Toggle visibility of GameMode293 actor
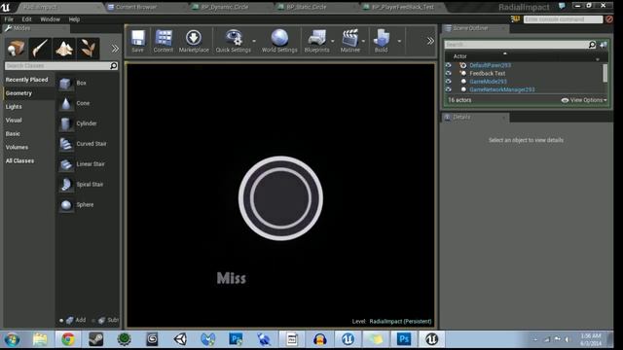This screenshot has height=350, width=623. point(448,82)
